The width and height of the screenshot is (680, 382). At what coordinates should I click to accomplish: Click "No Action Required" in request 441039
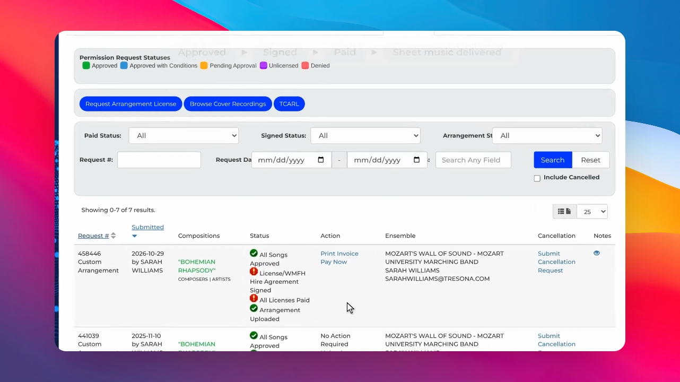(x=335, y=340)
